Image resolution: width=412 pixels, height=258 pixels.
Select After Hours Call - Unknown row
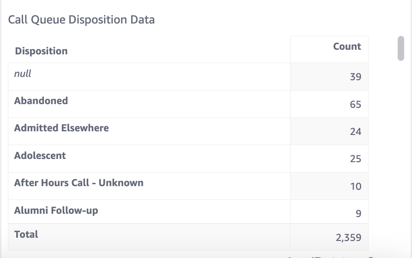click(79, 183)
